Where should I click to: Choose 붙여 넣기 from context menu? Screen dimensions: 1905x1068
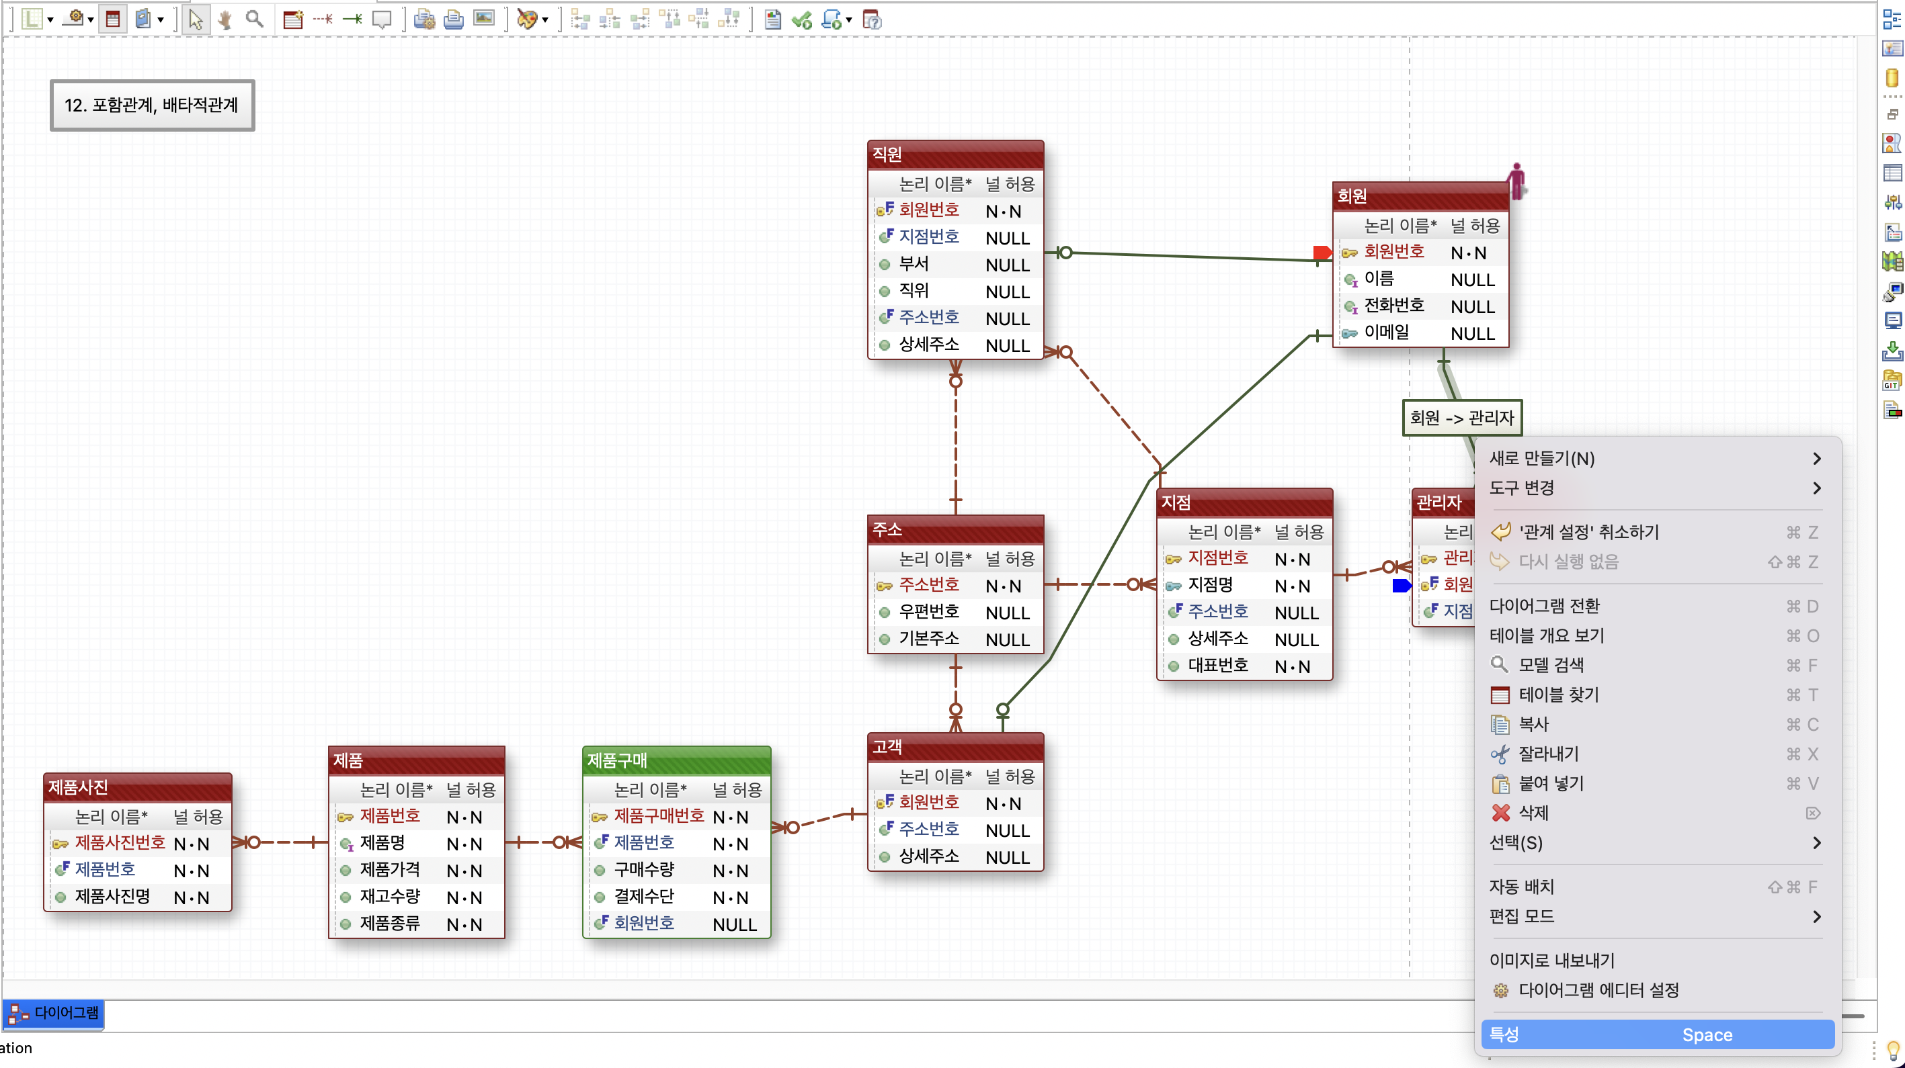pyautogui.click(x=1657, y=783)
